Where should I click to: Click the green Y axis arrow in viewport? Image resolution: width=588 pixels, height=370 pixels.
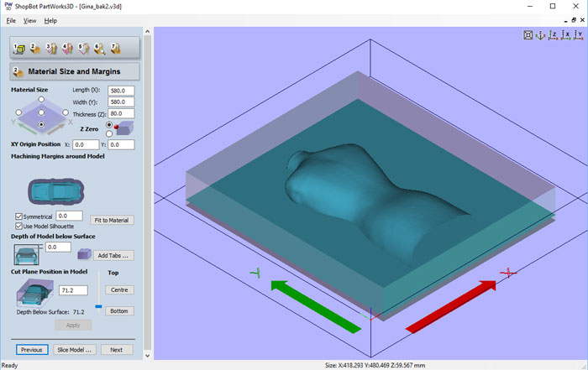[316, 307]
